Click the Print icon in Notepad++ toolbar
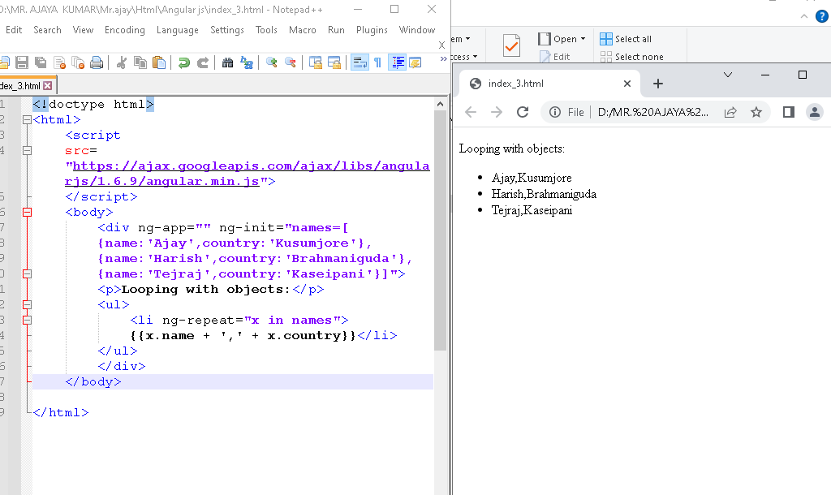831x495 pixels. [x=97, y=62]
